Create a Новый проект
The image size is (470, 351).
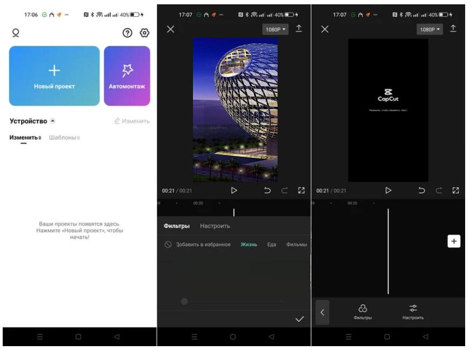(54, 76)
